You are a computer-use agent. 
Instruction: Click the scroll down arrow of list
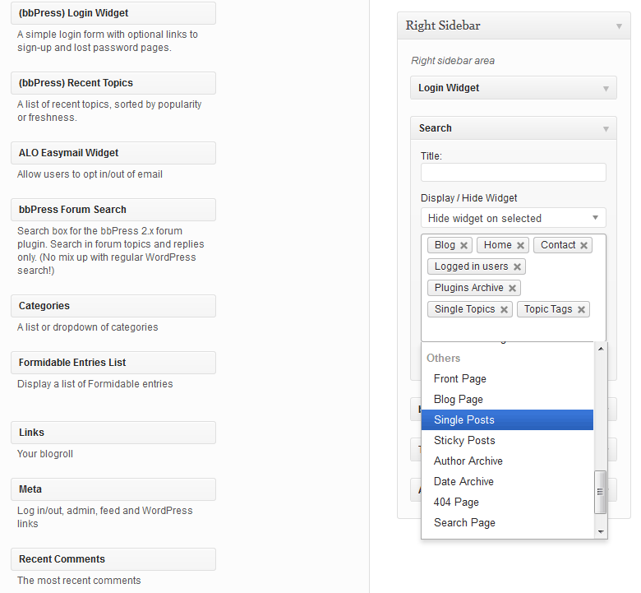click(x=601, y=532)
